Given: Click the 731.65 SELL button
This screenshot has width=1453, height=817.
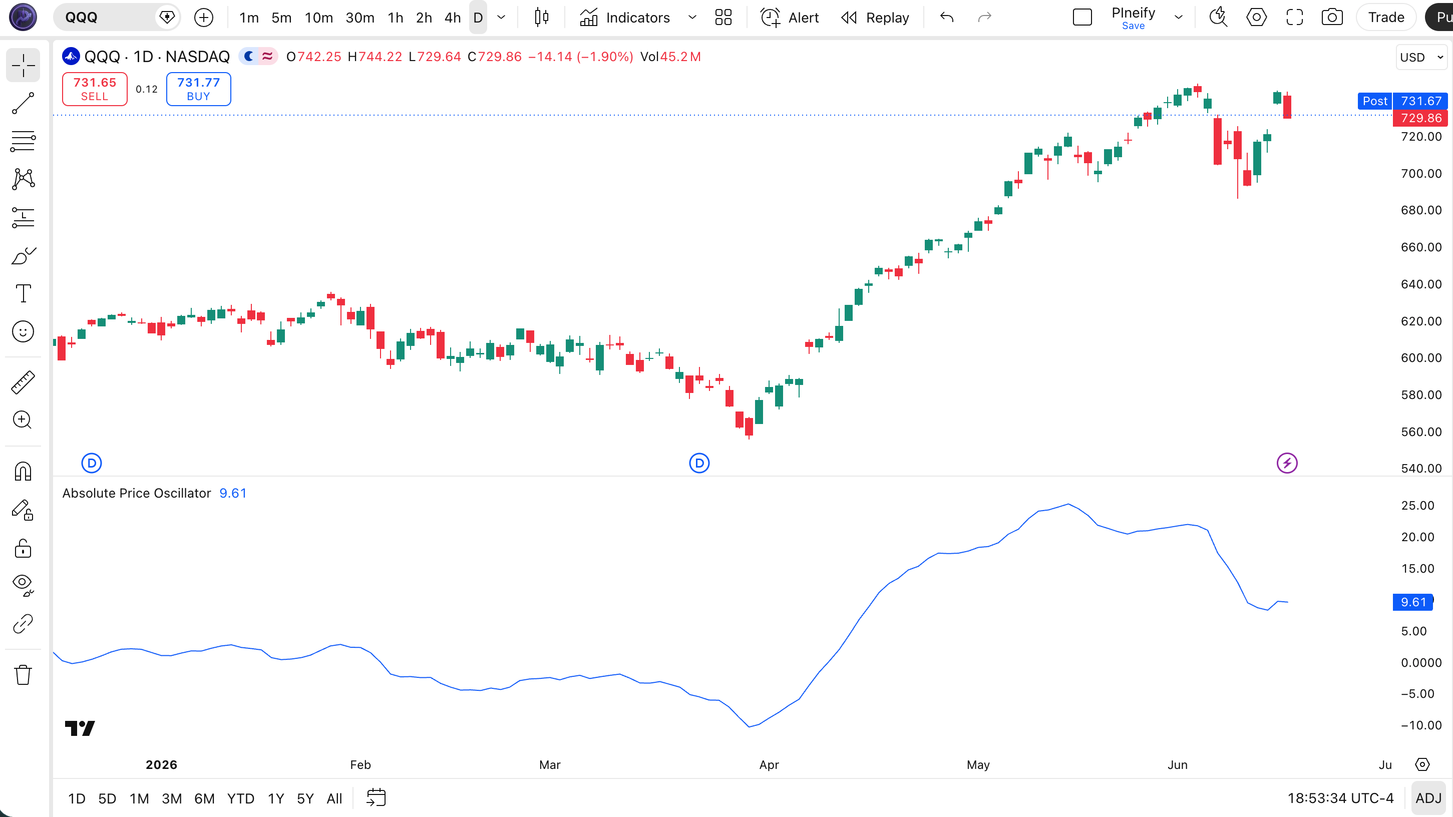Looking at the screenshot, I should pyautogui.click(x=95, y=89).
